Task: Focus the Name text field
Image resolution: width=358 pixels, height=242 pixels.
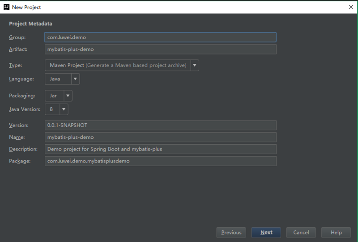Action: tap(160, 137)
